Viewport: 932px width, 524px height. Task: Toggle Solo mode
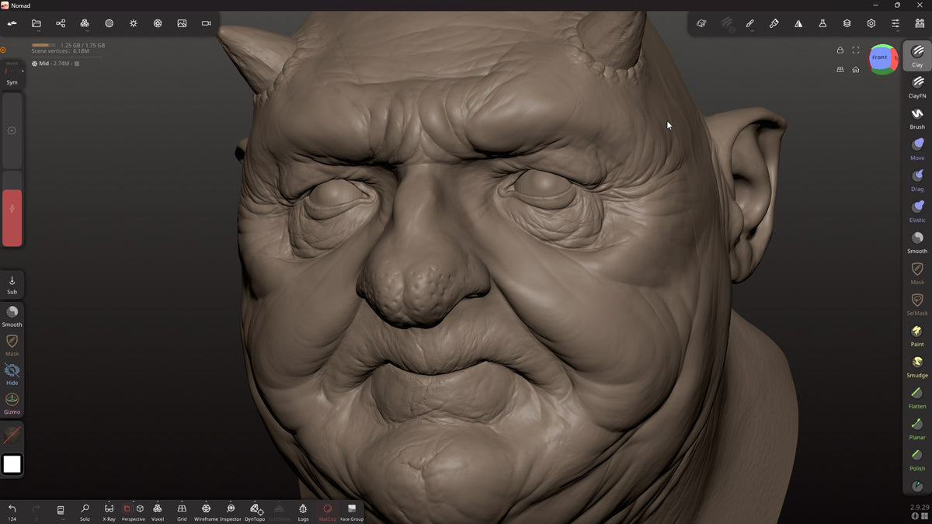85,512
